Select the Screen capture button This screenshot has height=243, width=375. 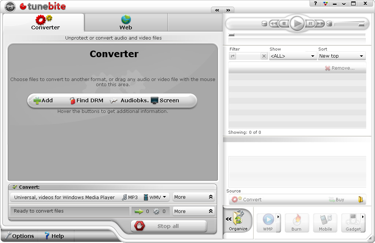(165, 100)
